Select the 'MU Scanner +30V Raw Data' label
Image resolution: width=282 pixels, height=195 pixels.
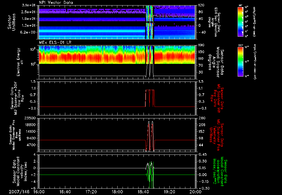pos(17,98)
